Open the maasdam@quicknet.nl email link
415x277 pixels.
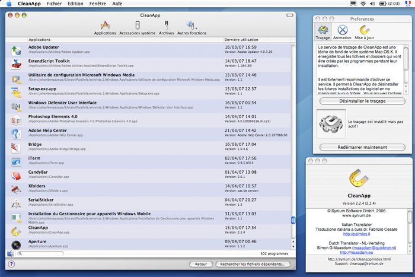tap(374, 248)
